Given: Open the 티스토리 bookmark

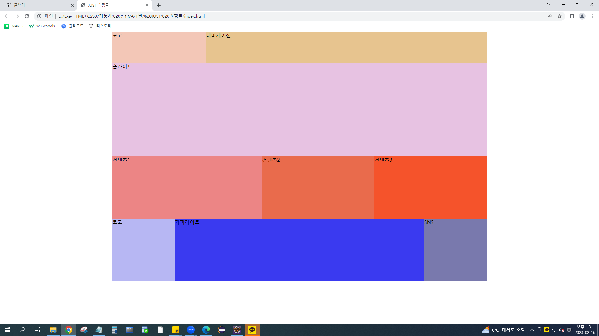Looking at the screenshot, I should pos(100,26).
